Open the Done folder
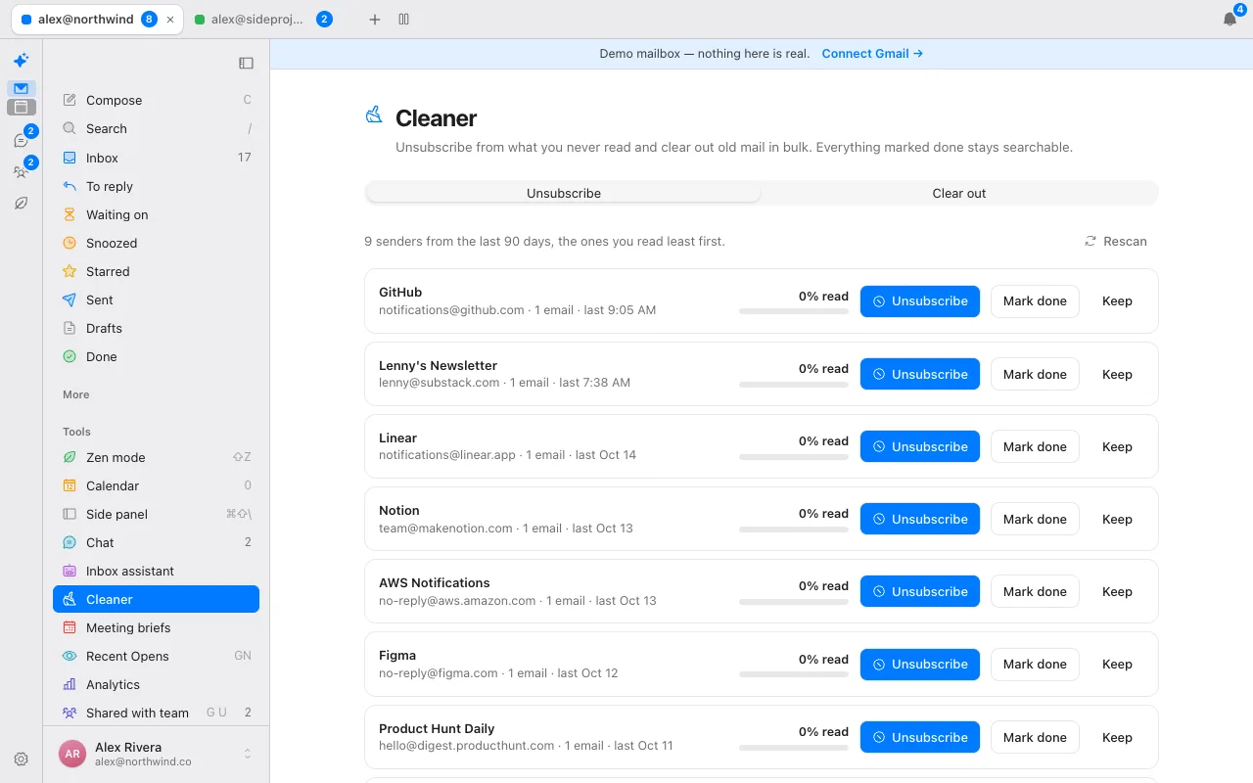1253x783 pixels. click(157, 356)
